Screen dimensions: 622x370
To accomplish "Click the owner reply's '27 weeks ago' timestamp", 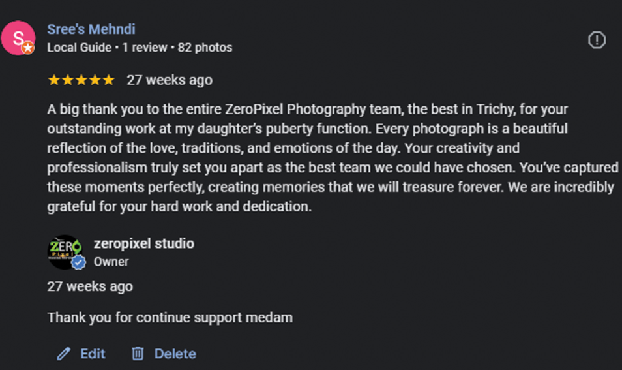I will [x=90, y=286].
